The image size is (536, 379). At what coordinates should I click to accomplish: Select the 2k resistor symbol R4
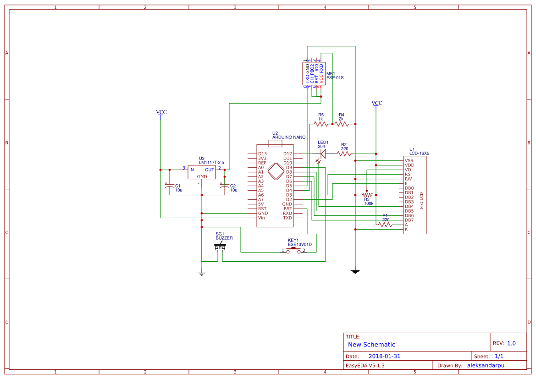coord(342,124)
